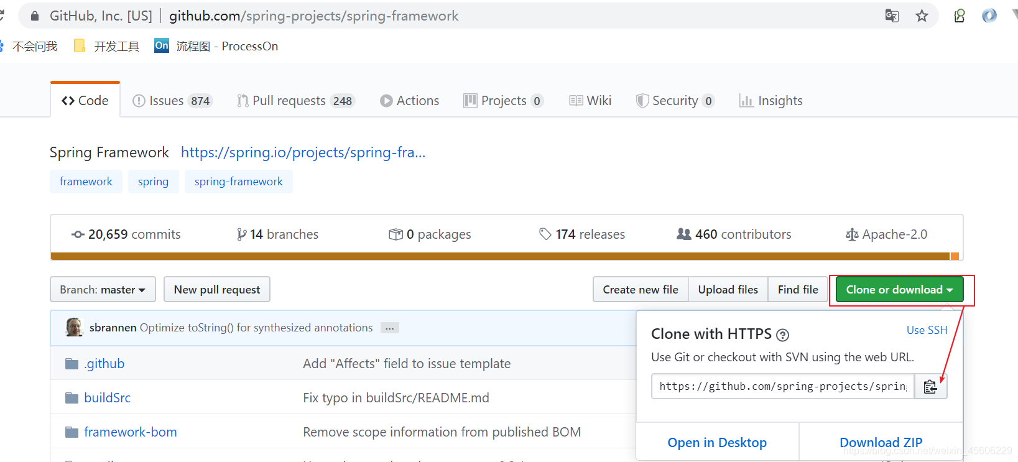Click the lock icon beside GitHub, Inc.

pos(35,16)
